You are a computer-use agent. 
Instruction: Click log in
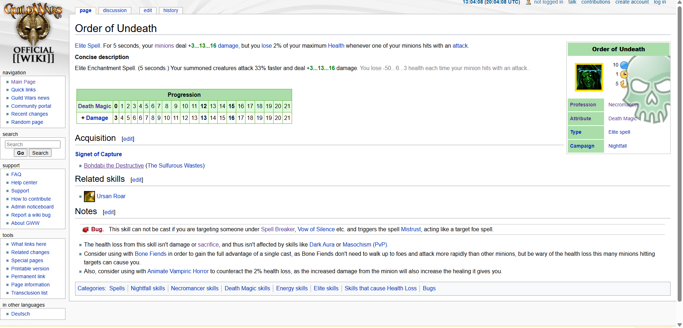pyautogui.click(x=660, y=2)
